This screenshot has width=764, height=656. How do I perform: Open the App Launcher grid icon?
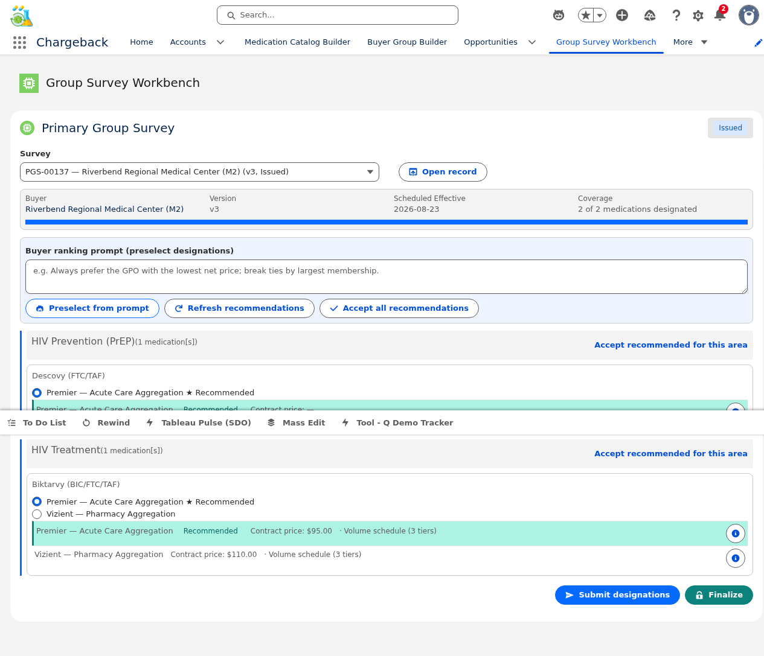pyautogui.click(x=19, y=42)
